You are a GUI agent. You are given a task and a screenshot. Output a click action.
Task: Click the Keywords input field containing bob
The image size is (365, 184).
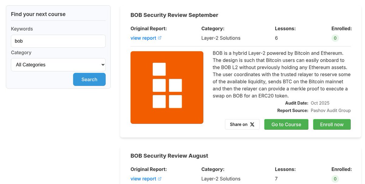pos(58,41)
